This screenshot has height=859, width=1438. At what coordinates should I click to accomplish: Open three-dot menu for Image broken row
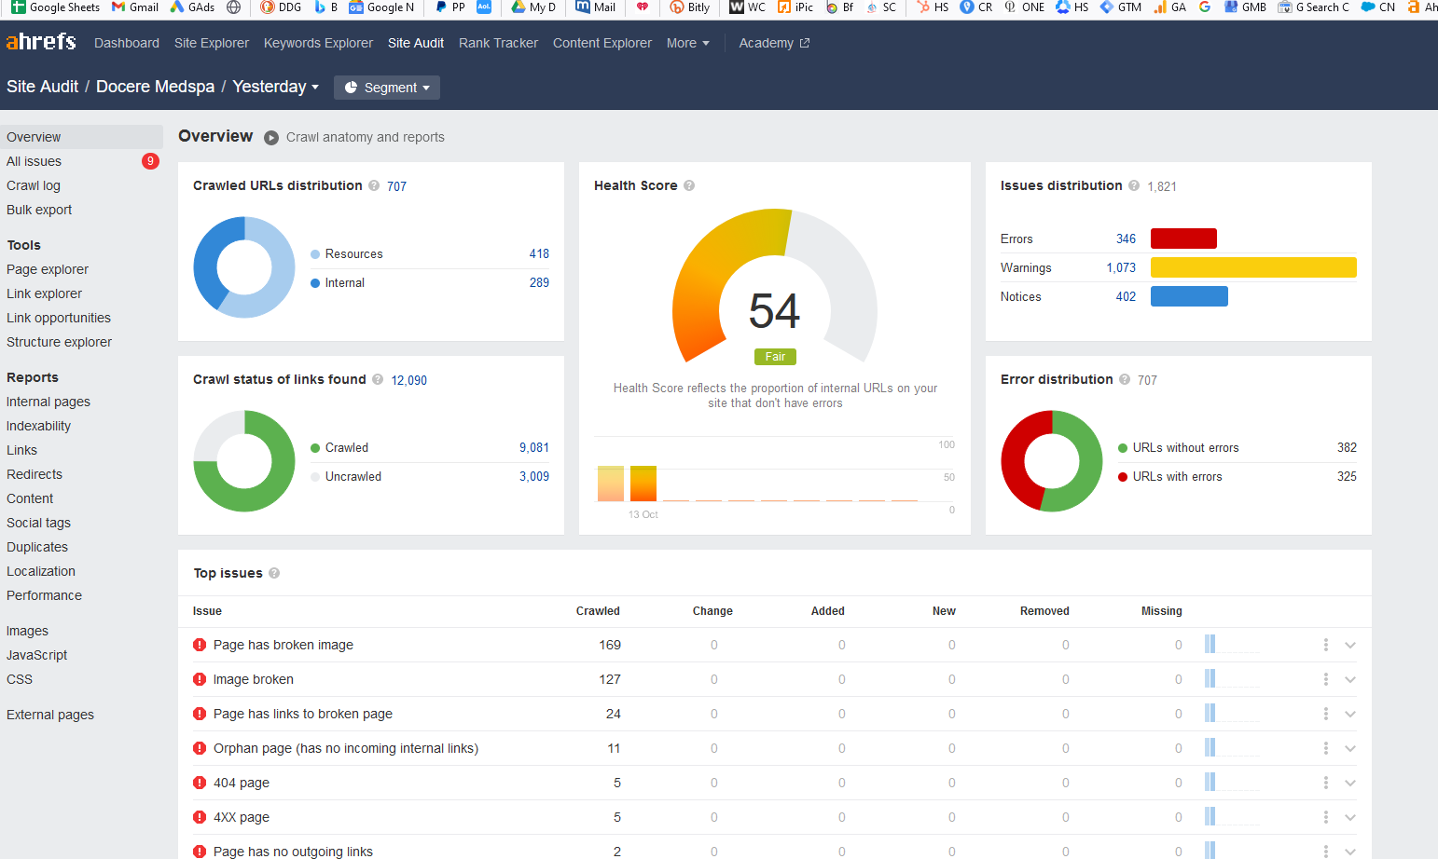1325,679
